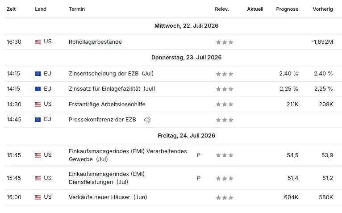Click the US flag in Verkäufe neuer Häuser row

[38, 197]
